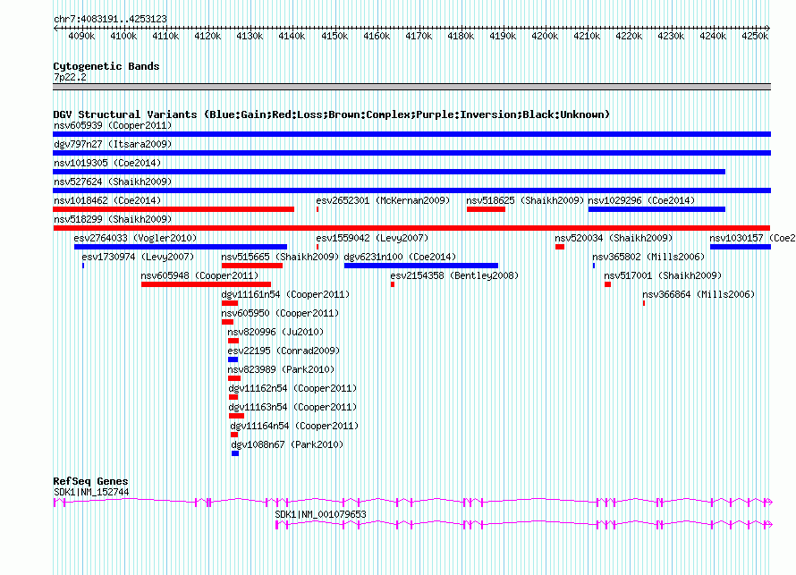Click the blue nsv1029296 (Coe2014) gain bar
This screenshot has width=796, height=575.
656,209
